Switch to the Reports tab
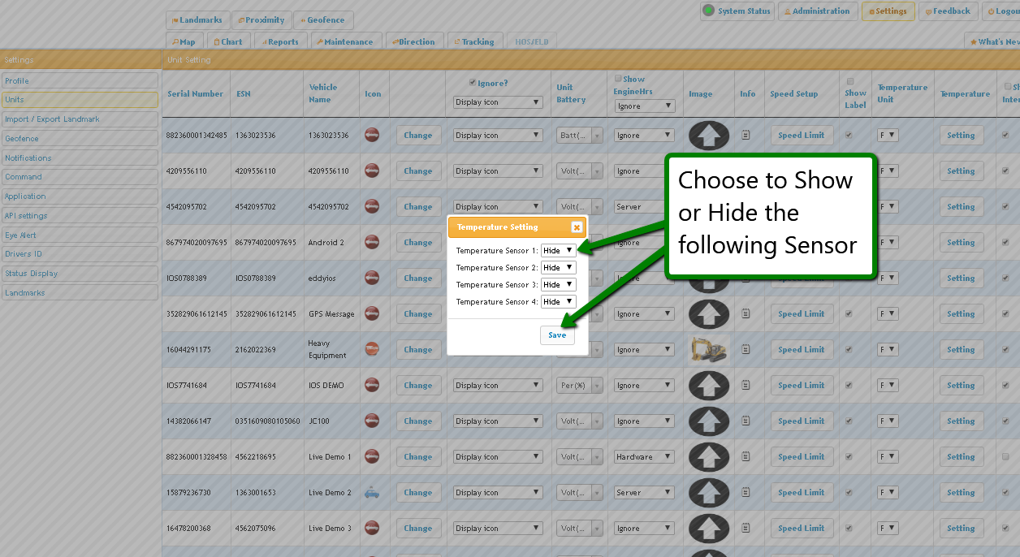 (x=278, y=41)
